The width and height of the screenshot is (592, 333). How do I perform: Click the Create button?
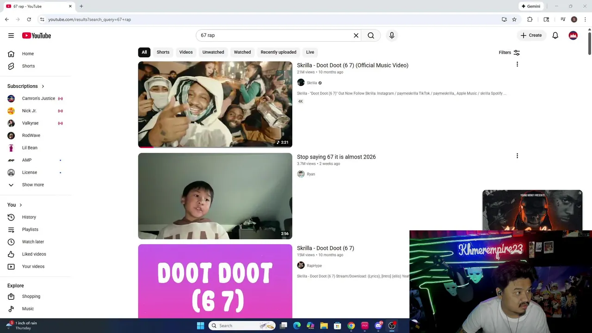click(x=531, y=36)
